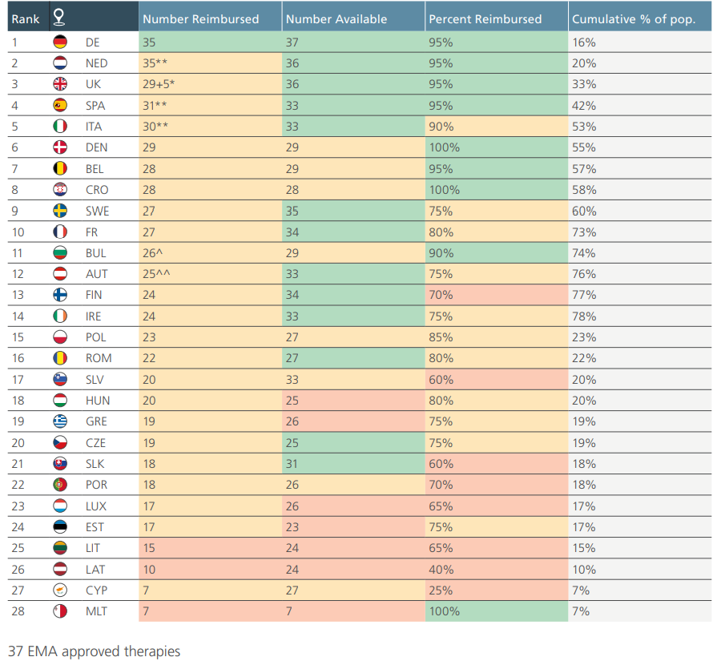Click the Belgium flag icon

[x=60, y=169]
